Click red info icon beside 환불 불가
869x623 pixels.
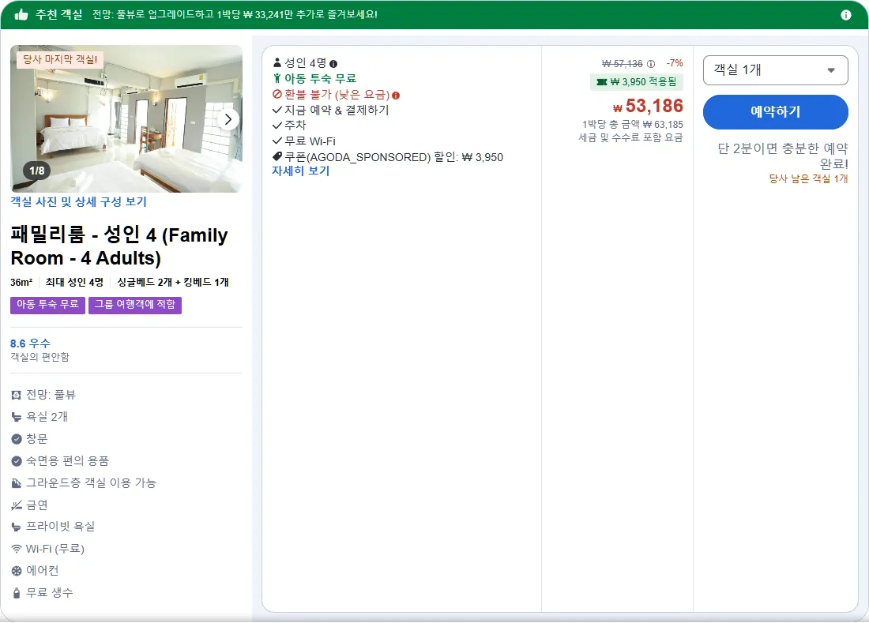[396, 96]
